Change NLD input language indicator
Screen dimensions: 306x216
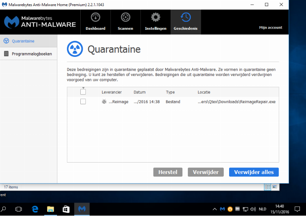coord(262,209)
